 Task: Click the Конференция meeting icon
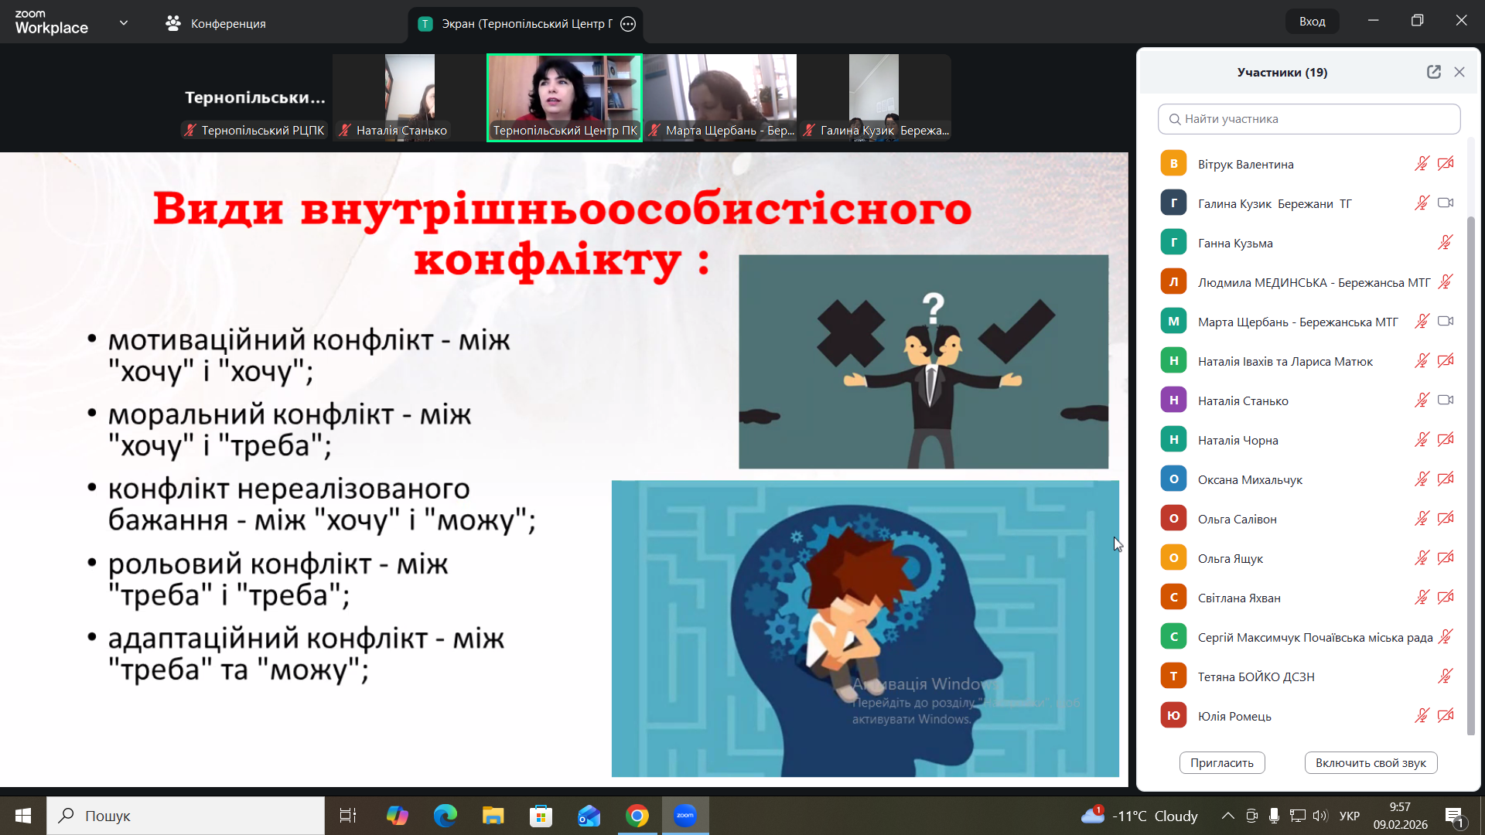[173, 24]
